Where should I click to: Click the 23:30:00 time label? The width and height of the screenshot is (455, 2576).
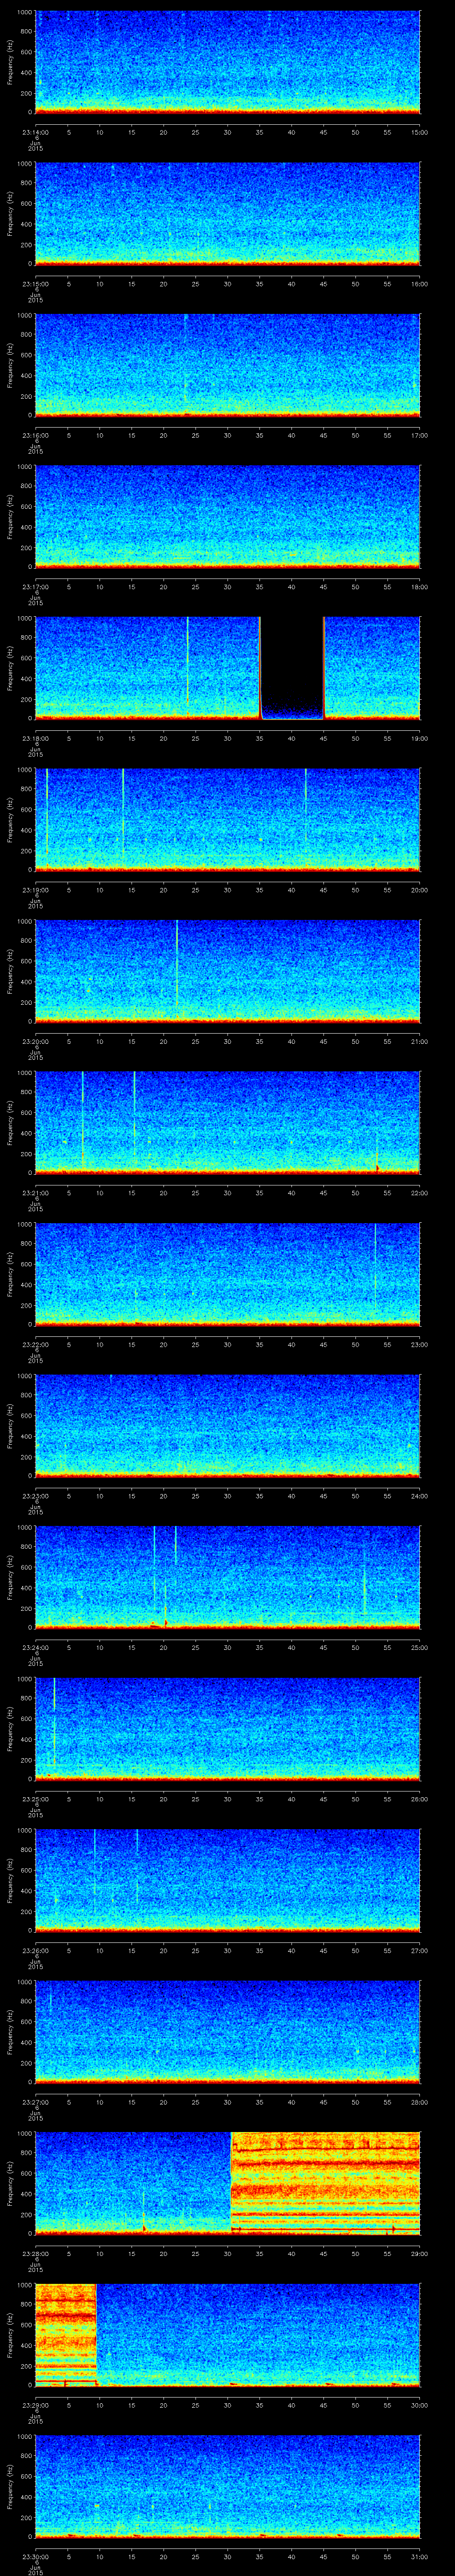click(35, 2556)
